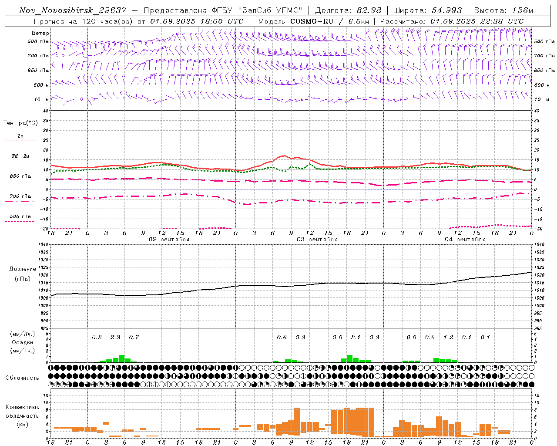This screenshot has width=557, height=446.
Task: Click the 2.1 precipitation value
Action: point(356,337)
